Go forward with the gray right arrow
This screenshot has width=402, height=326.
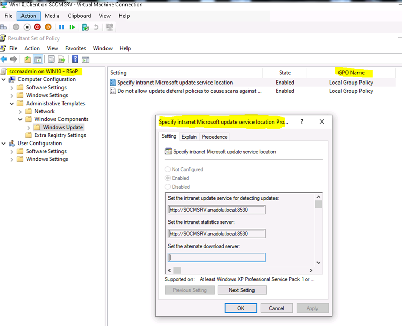point(14,59)
